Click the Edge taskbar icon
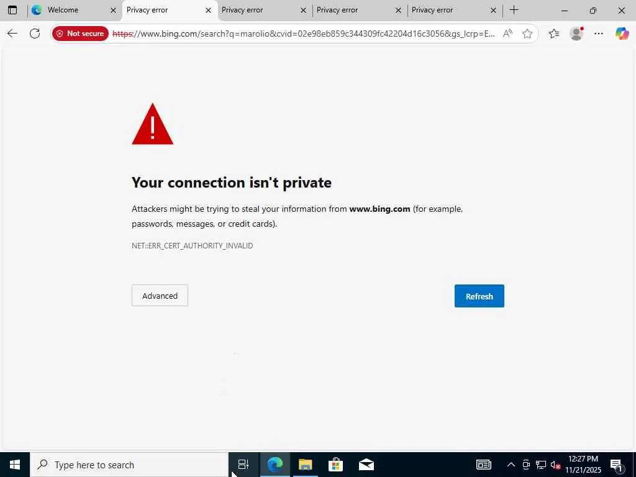 (275, 465)
